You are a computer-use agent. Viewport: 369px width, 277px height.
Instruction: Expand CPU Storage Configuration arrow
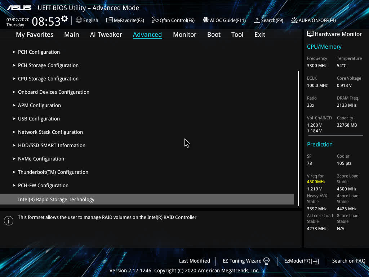14,79
